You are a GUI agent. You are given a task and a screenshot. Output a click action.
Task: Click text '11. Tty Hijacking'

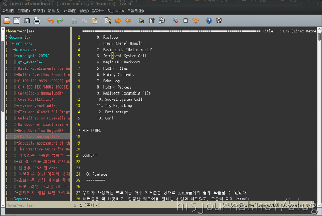coord(114,106)
